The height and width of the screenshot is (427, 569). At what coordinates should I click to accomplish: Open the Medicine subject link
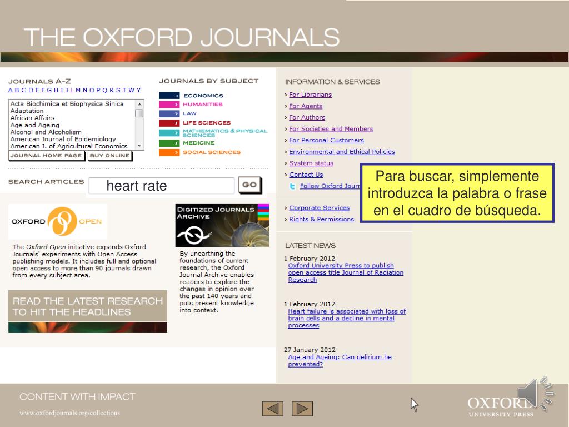click(198, 143)
